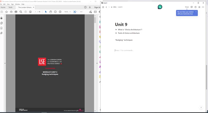Click the cloud upload icon in Acrobat
208x113 pixels.
click(x=11, y=12)
